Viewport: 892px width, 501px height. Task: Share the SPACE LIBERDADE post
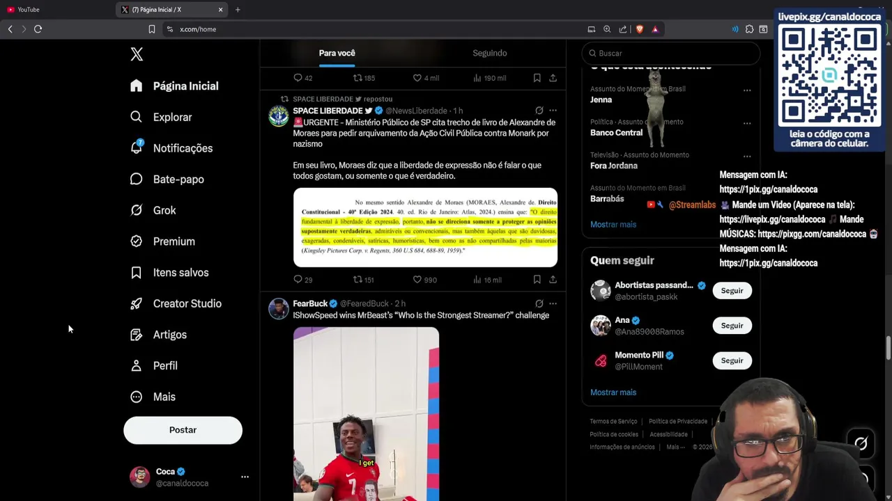coord(553,280)
